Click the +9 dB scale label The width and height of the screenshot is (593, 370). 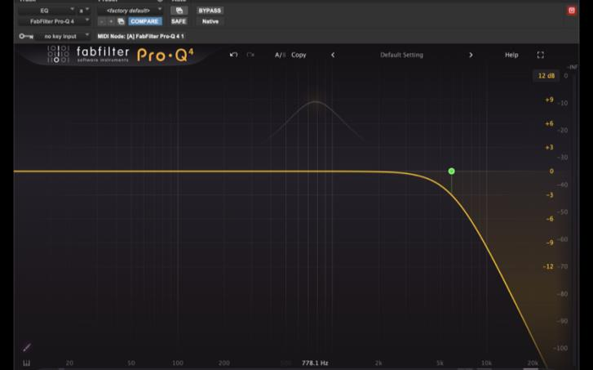point(549,100)
